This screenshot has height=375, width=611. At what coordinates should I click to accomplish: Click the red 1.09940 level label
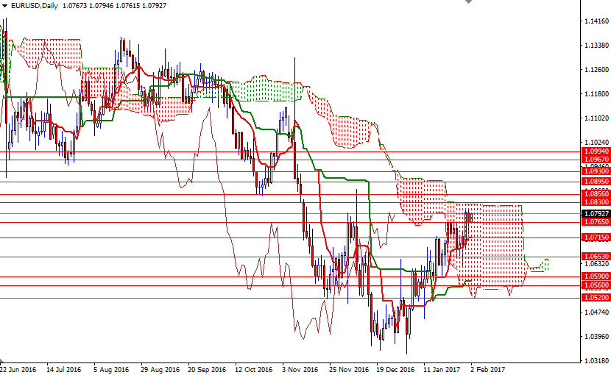(x=596, y=151)
